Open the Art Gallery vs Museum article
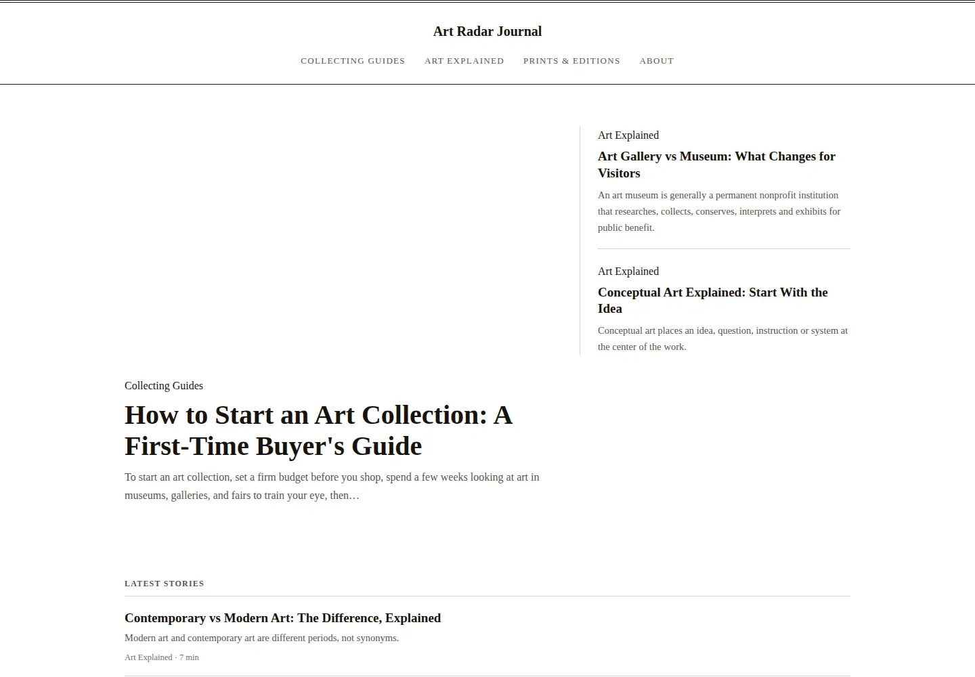The width and height of the screenshot is (975, 677). [716, 165]
